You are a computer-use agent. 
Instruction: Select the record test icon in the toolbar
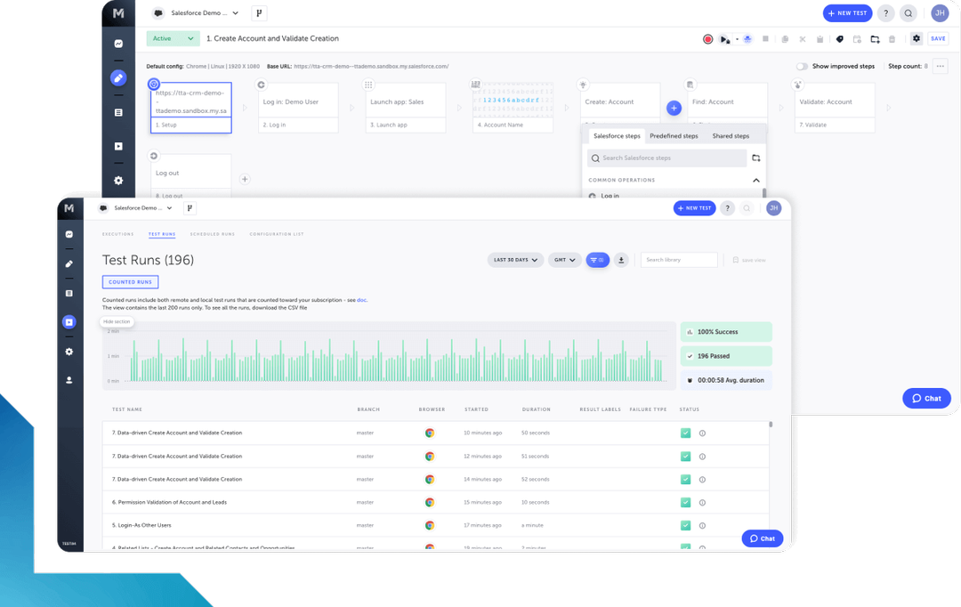pos(707,39)
